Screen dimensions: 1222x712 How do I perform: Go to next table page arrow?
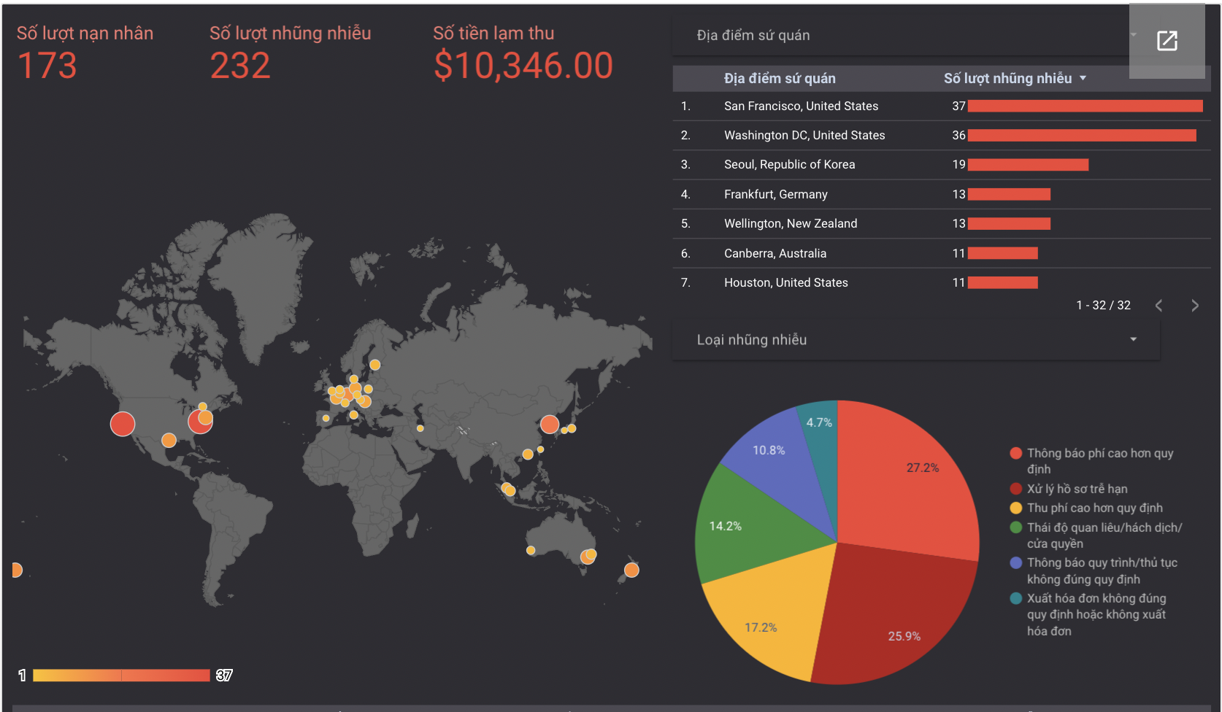tap(1194, 306)
